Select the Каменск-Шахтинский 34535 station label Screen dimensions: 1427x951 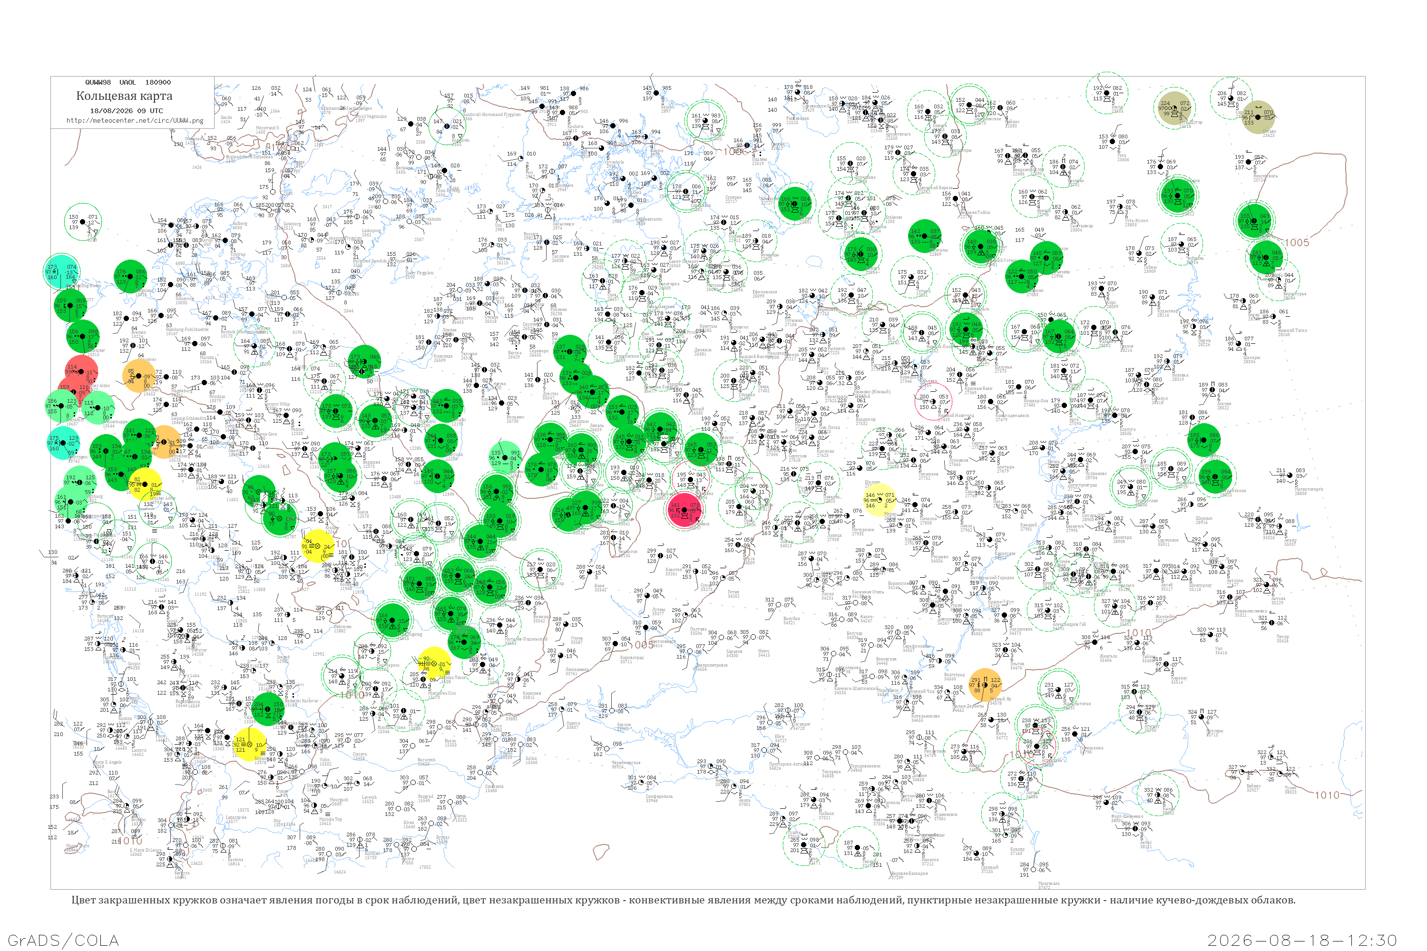coord(857,690)
